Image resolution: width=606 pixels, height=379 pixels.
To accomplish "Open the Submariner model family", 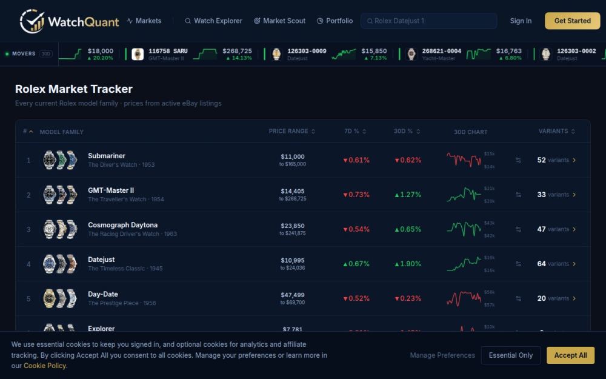I will [302, 160].
